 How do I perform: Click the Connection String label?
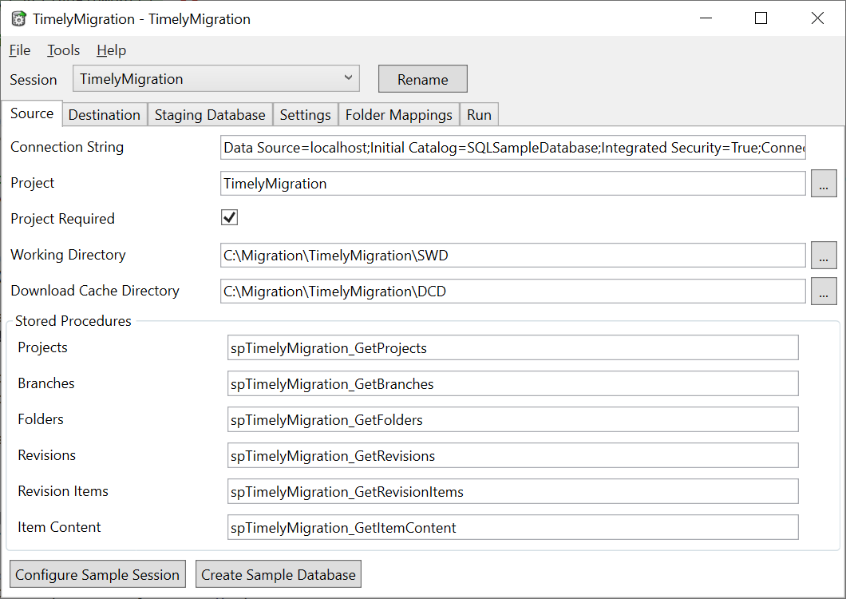click(x=67, y=147)
